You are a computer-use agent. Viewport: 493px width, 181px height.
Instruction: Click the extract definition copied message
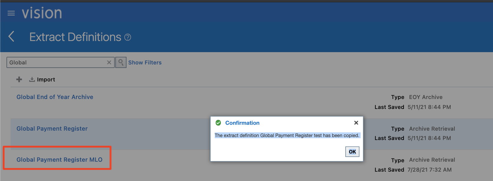287,135
